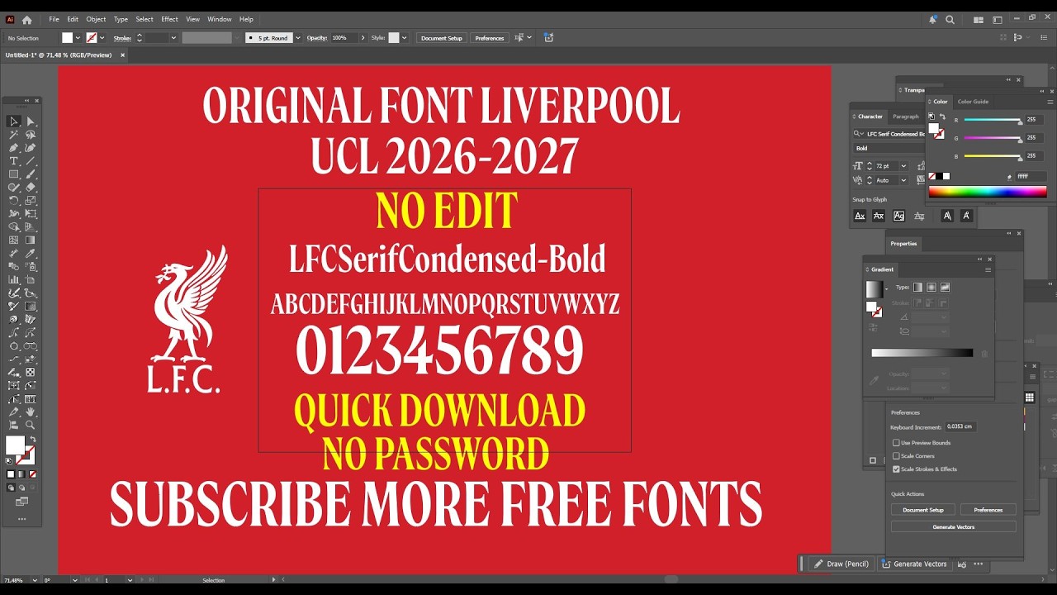
Task: Select the Paintbrush tool
Action: point(31,174)
